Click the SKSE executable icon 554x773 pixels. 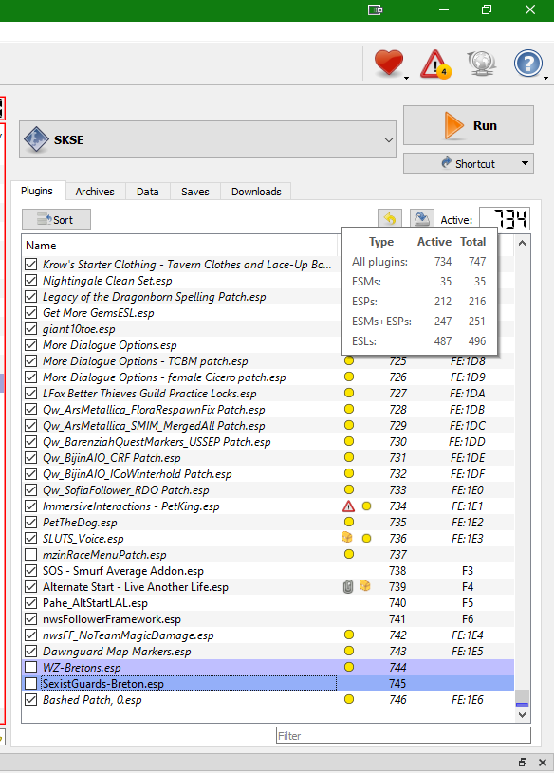[36, 139]
